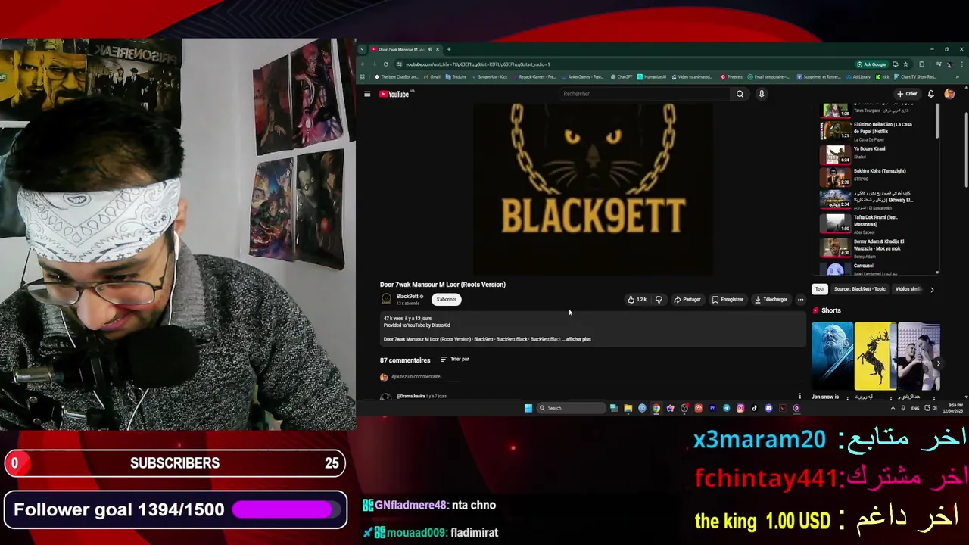The height and width of the screenshot is (545, 969).
Task: Open the YouTube account avatar menu
Action: tap(949, 94)
